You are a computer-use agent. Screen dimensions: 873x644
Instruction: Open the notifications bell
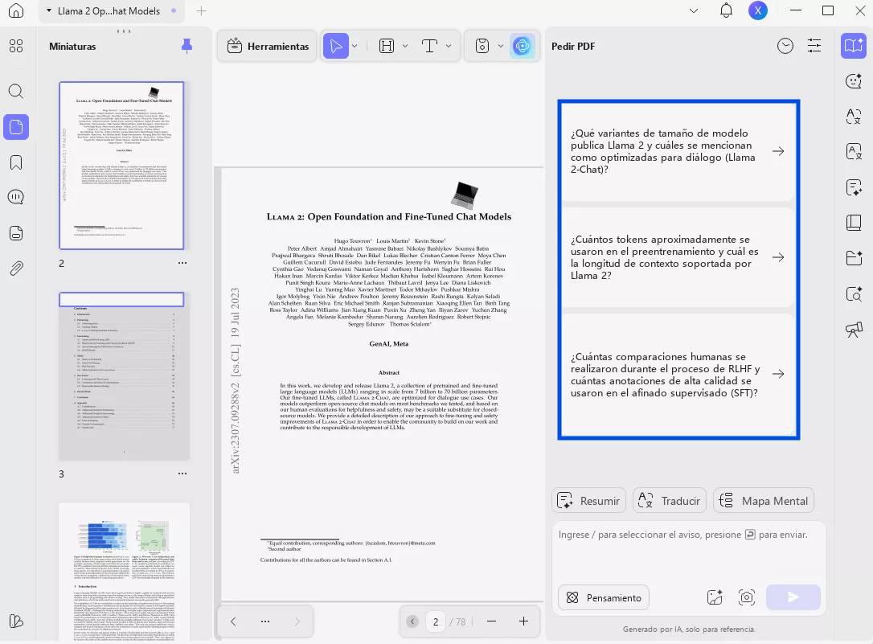pyautogui.click(x=726, y=10)
